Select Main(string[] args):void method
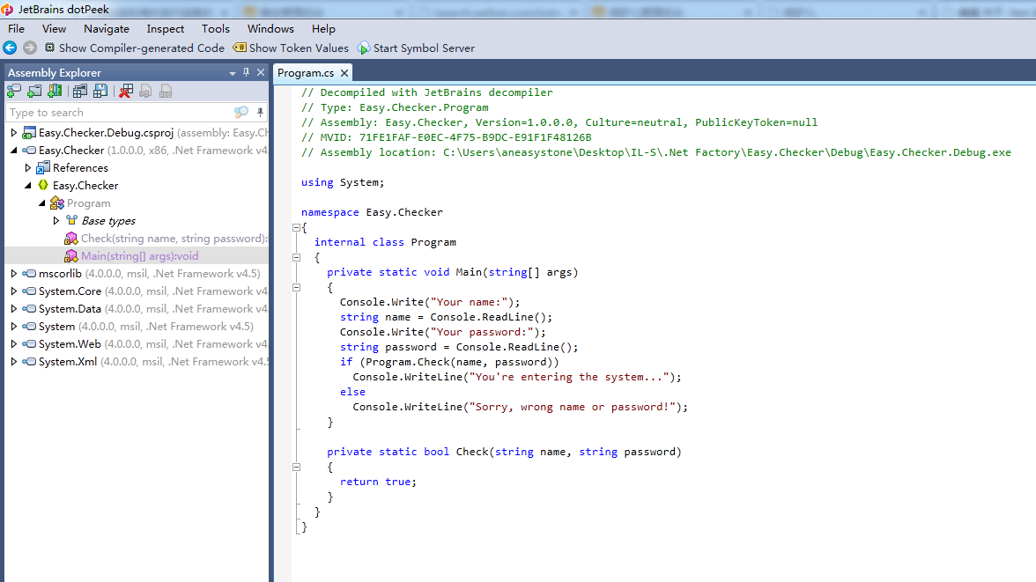This screenshot has height=582, width=1036. pyautogui.click(x=139, y=255)
